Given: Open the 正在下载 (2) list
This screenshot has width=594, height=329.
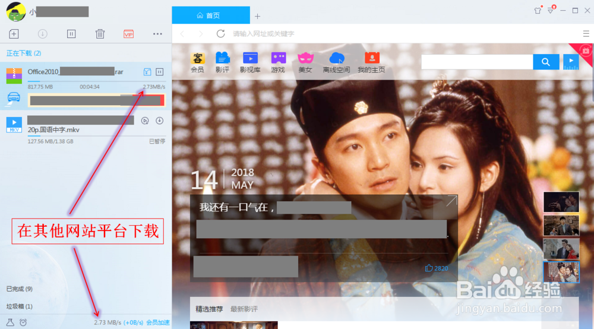Looking at the screenshot, I should click(x=24, y=53).
